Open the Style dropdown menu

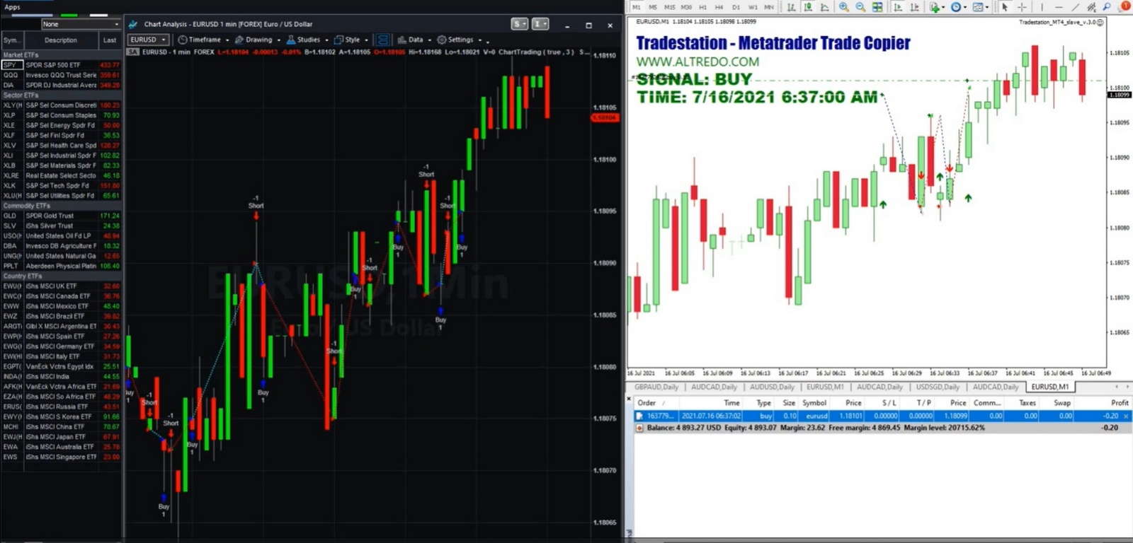(x=351, y=40)
